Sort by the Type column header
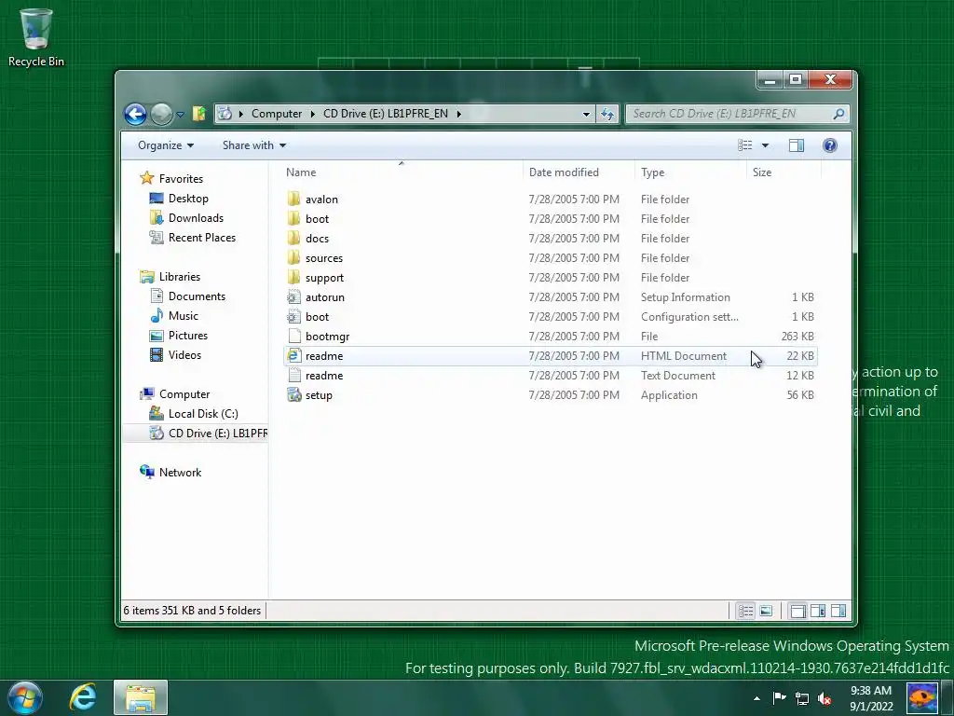 tap(690, 172)
